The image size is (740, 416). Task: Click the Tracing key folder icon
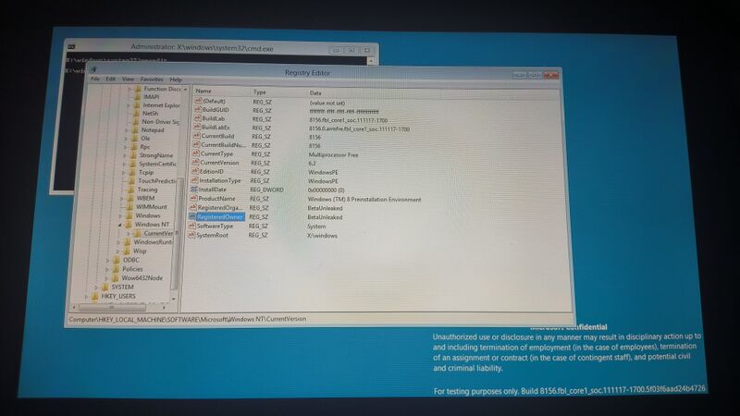(x=131, y=190)
